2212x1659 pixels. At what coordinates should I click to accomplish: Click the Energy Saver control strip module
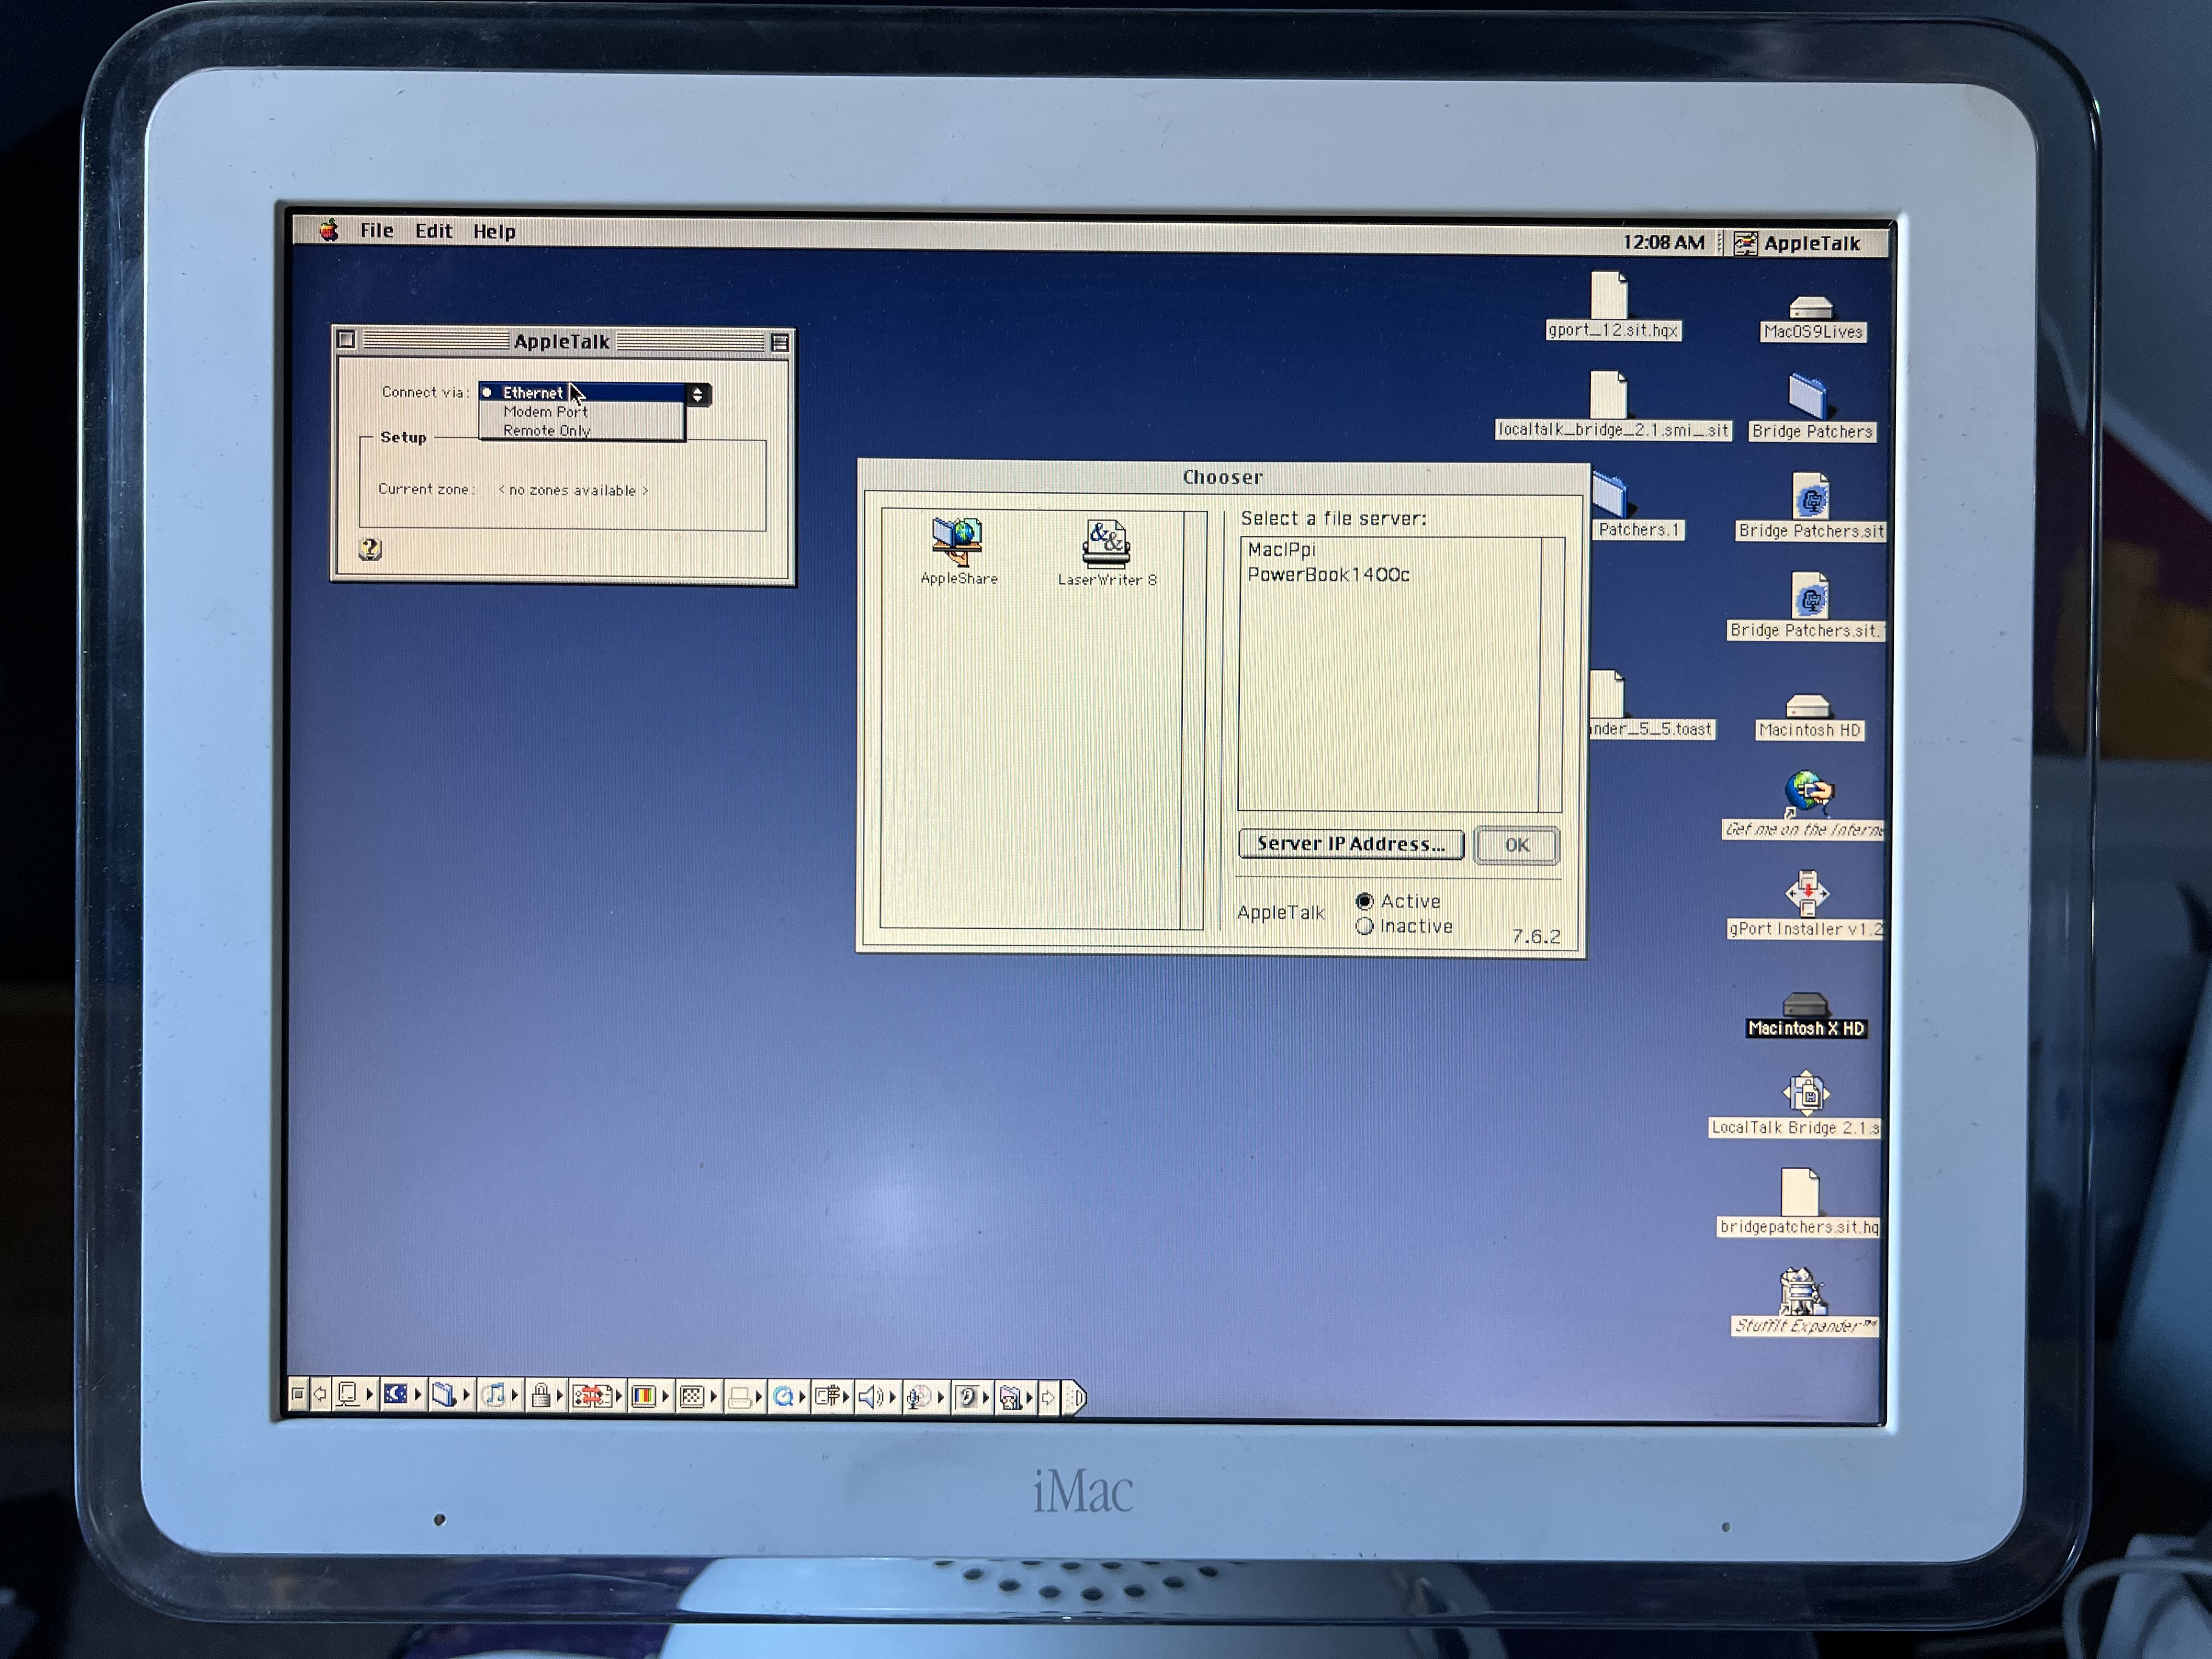(x=396, y=1395)
